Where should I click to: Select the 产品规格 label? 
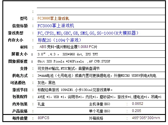(x=20, y=111)
